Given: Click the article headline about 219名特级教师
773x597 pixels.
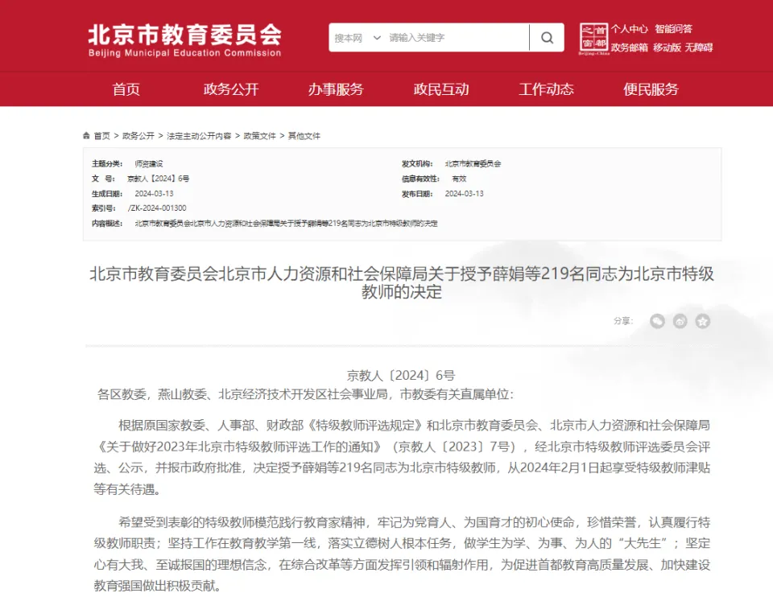Looking at the screenshot, I should coord(401,282).
